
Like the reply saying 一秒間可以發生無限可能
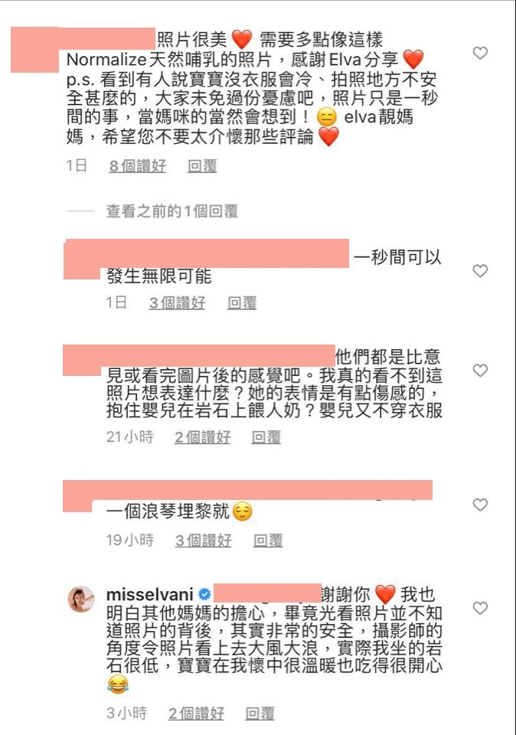[480, 270]
